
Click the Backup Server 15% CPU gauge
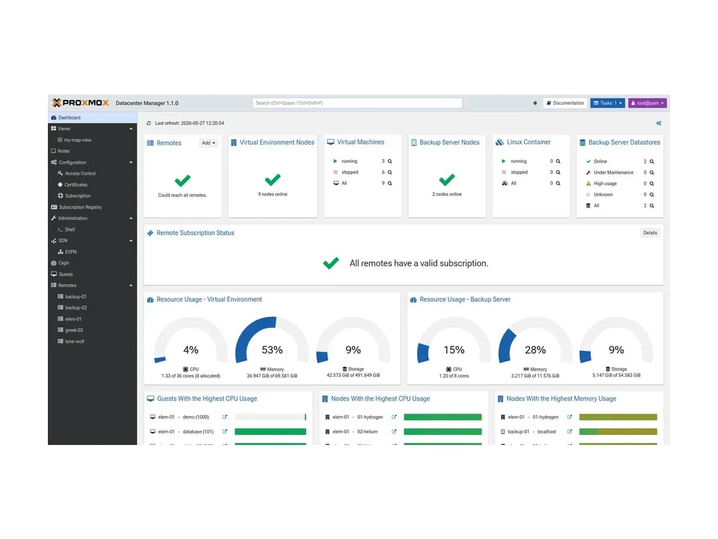click(454, 340)
